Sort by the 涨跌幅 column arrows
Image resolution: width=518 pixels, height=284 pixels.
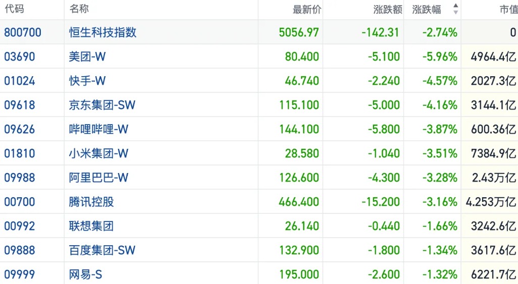point(455,9)
